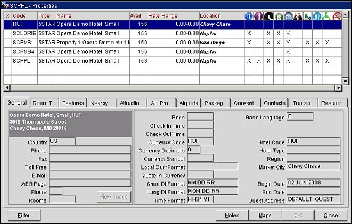Click the restaurant X mark in SCLORIE row
The height and width of the screenshot is (224, 352).
[x=249, y=33]
